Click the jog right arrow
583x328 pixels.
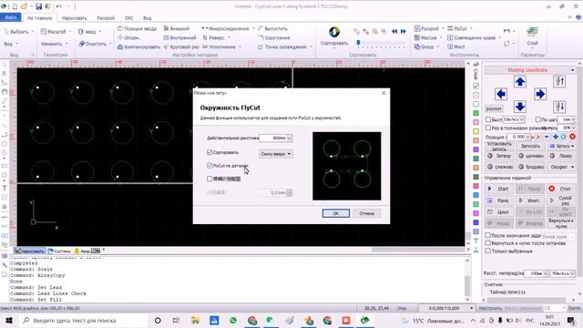[x=540, y=94]
